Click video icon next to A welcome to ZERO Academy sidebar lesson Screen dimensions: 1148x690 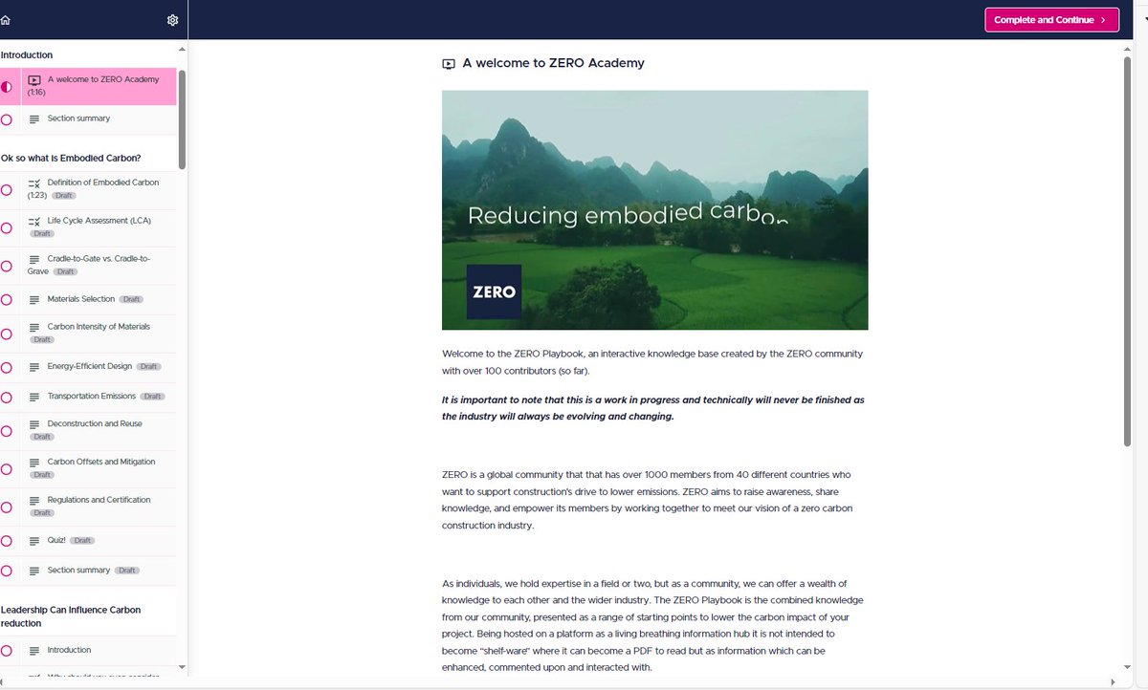(x=34, y=80)
